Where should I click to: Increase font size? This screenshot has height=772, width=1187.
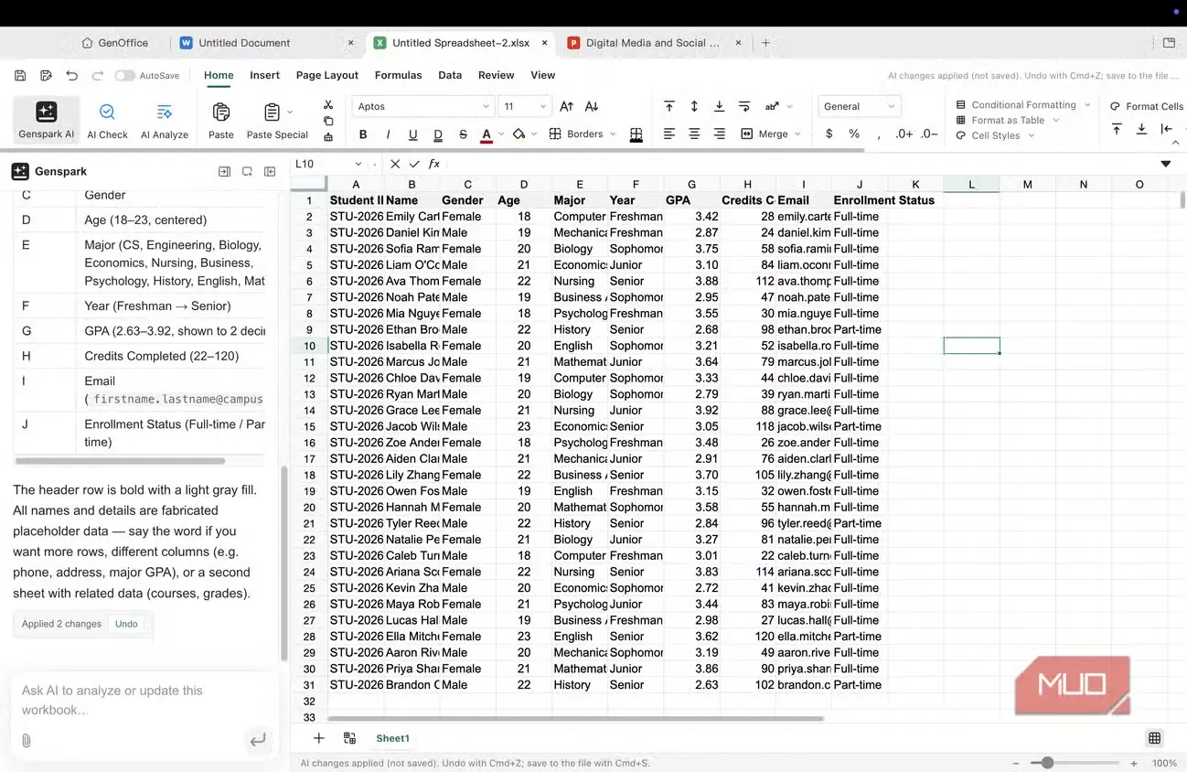pos(566,106)
